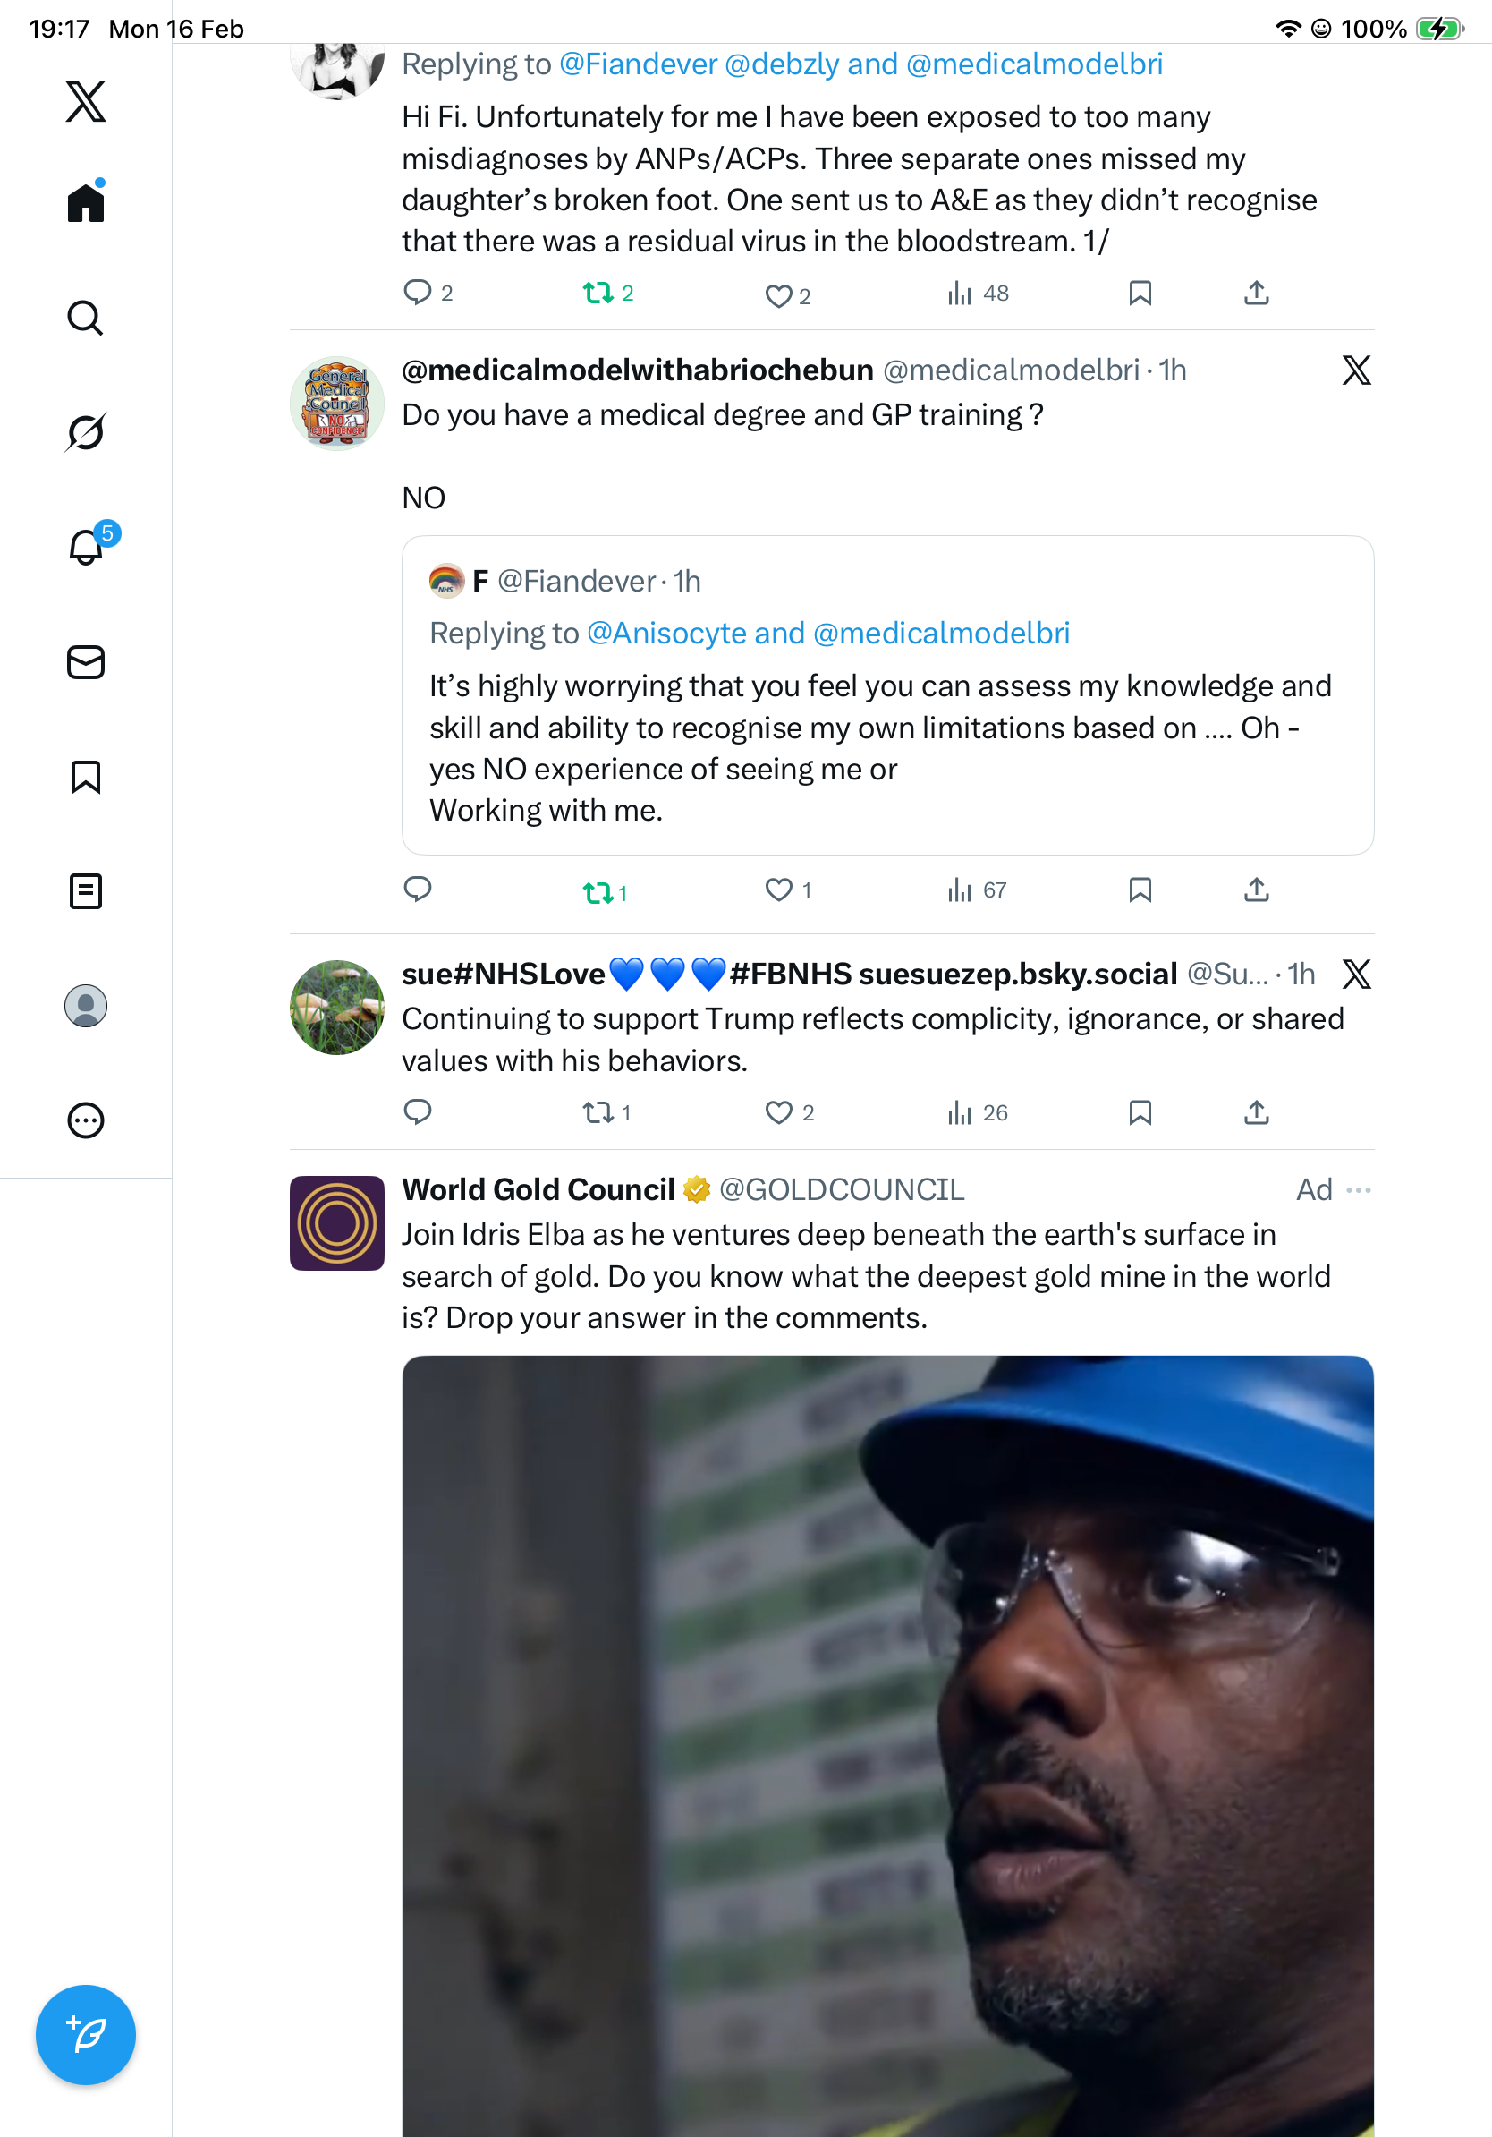
Task: Open Notifications bell with 5 badge
Action: coord(87,548)
